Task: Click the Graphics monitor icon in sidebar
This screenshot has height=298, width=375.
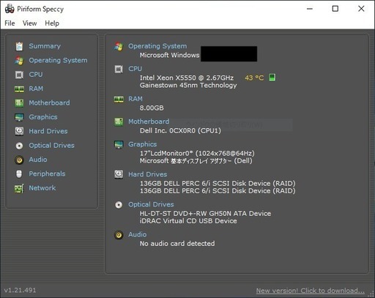Action: point(19,117)
